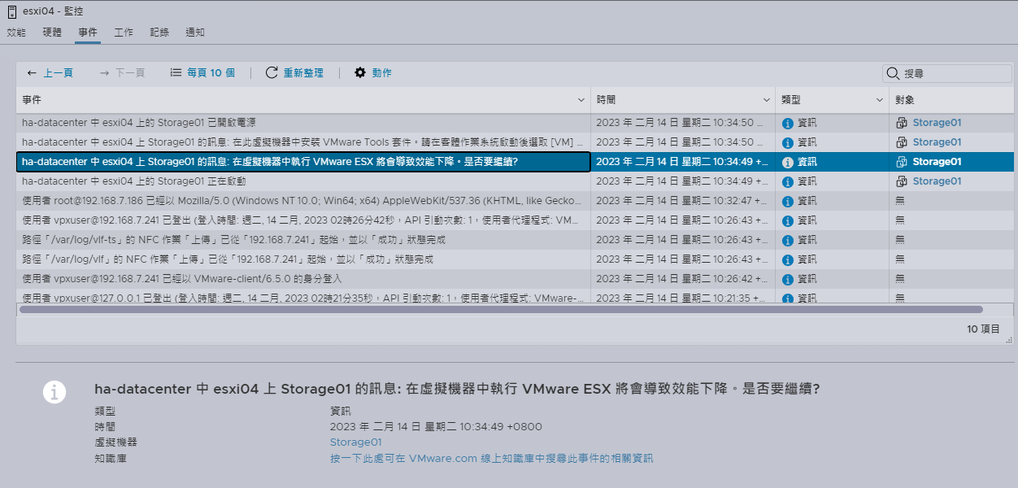
Task: Click the VM icon in the 已開啟電源 row
Action: click(x=902, y=124)
